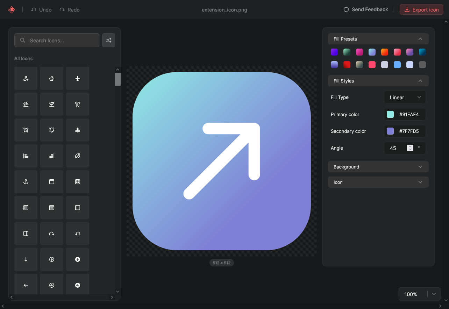Pick the plain down arrow icon
The width and height of the screenshot is (449, 309).
[26, 259]
